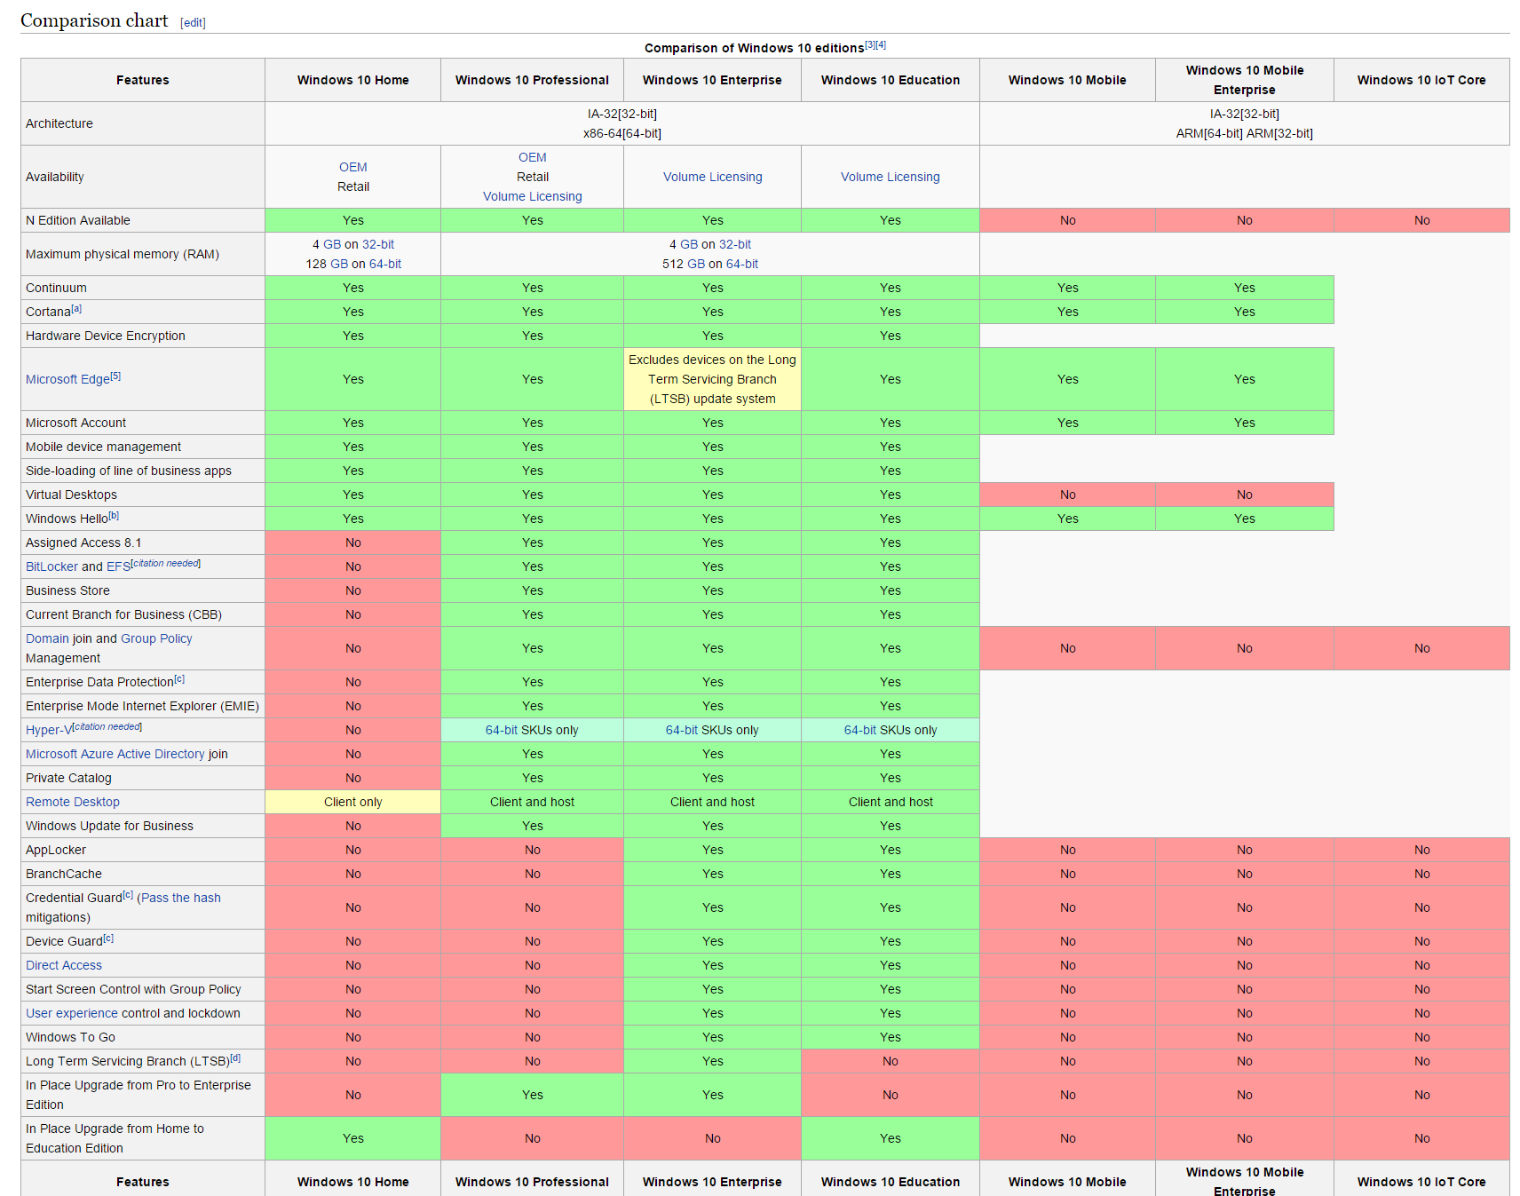
Task: Click the Pass the hash link
Action: (180, 898)
